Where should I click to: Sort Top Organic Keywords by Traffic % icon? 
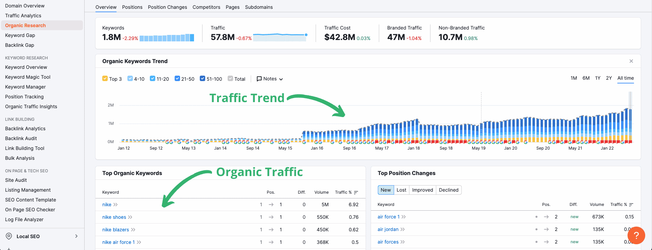(x=356, y=192)
